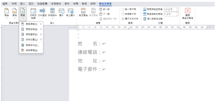215x101 pixels.
Task: Click the 頁面底端至頁尾 distance icon
Action: 145,14
